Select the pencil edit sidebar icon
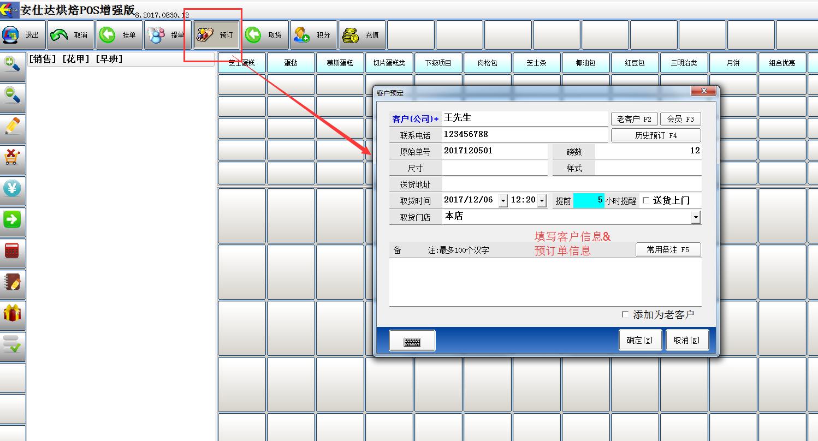818x441 pixels. click(13, 128)
